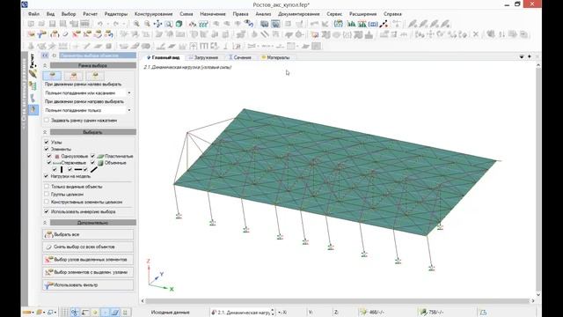Click the gray X delete toolbar icon

click(476, 34)
